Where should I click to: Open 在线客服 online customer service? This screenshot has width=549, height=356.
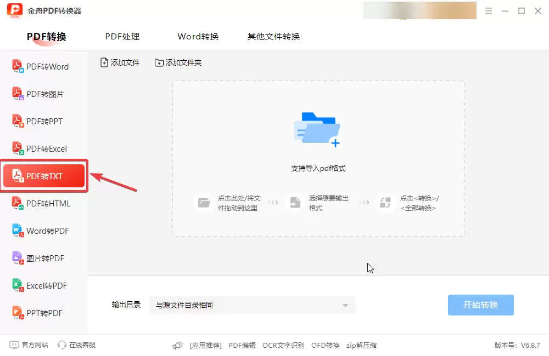pos(77,345)
